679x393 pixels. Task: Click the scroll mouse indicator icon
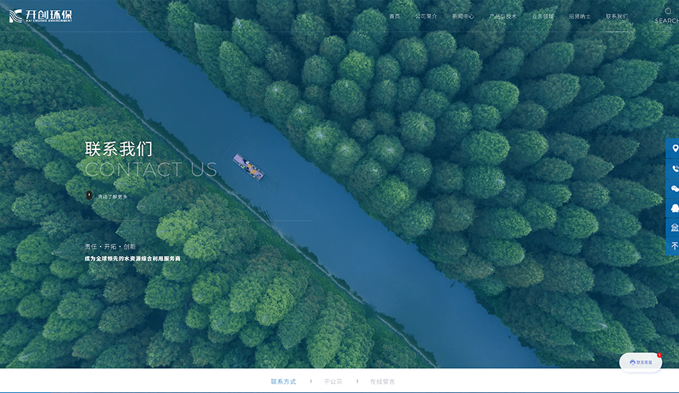coord(89,196)
